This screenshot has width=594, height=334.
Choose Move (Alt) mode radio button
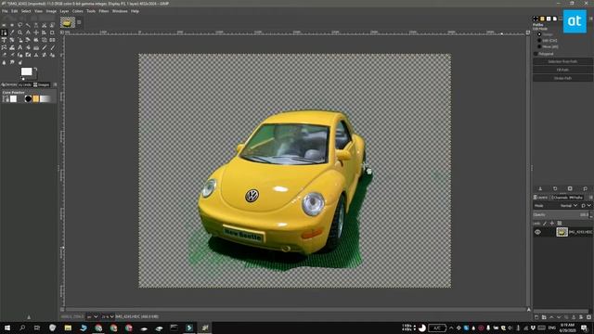click(539, 46)
